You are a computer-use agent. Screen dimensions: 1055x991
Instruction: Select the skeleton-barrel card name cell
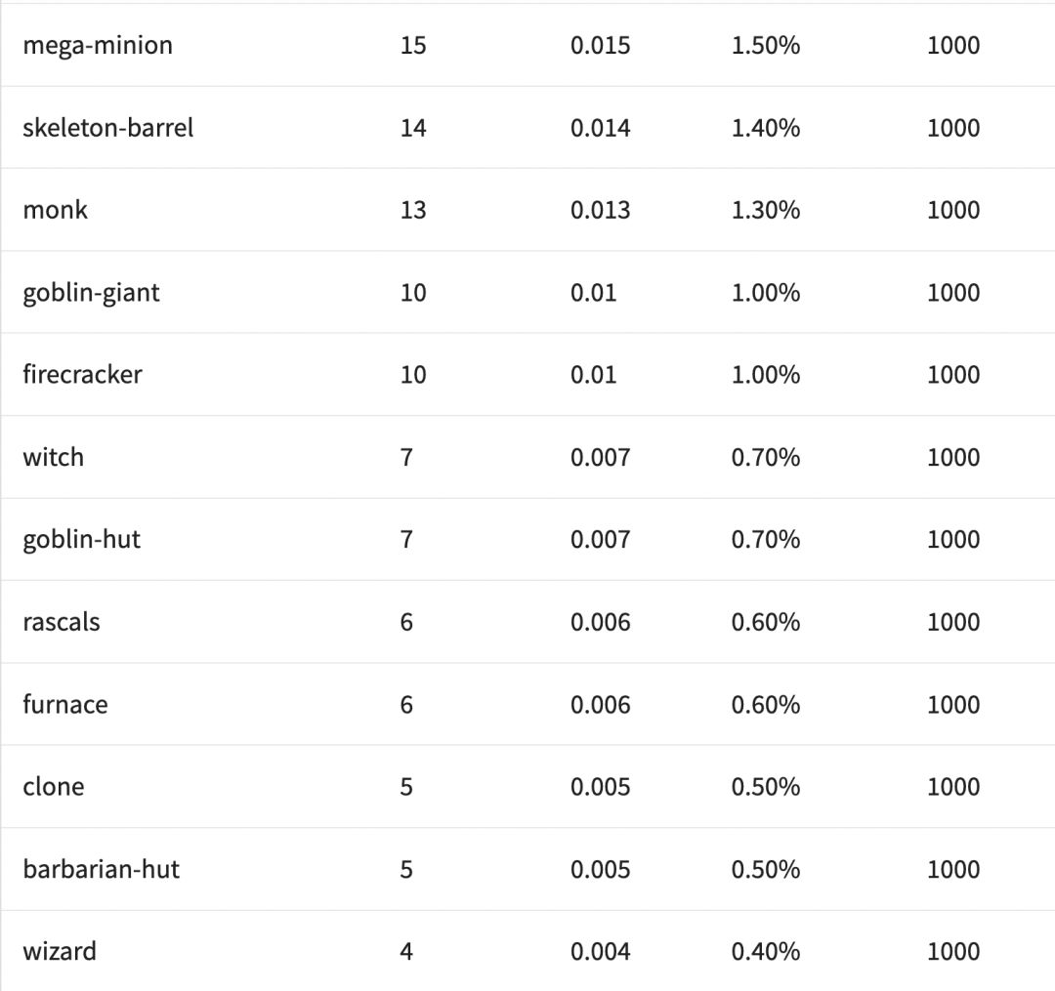(108, 128)
